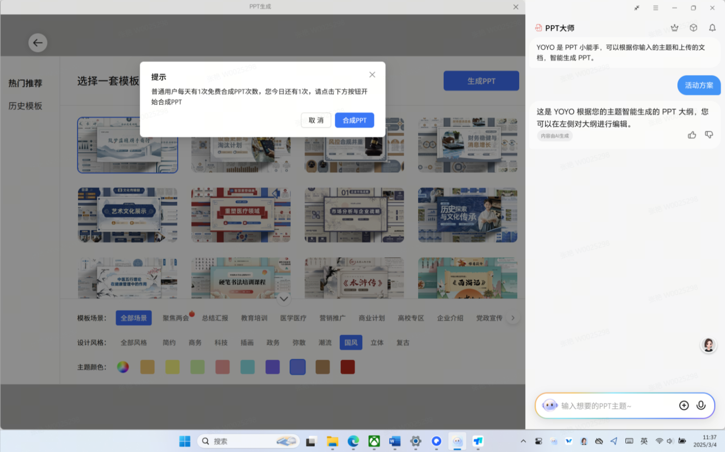The width and height of the screenshot is (725, 452).
Task: Pick the red theme color swatch
Action: 347,367
